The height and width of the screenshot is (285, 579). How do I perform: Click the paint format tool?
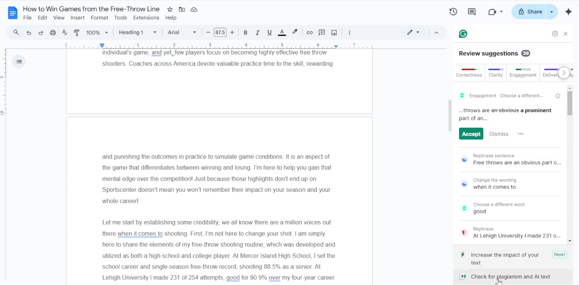[x=76, y=32]
